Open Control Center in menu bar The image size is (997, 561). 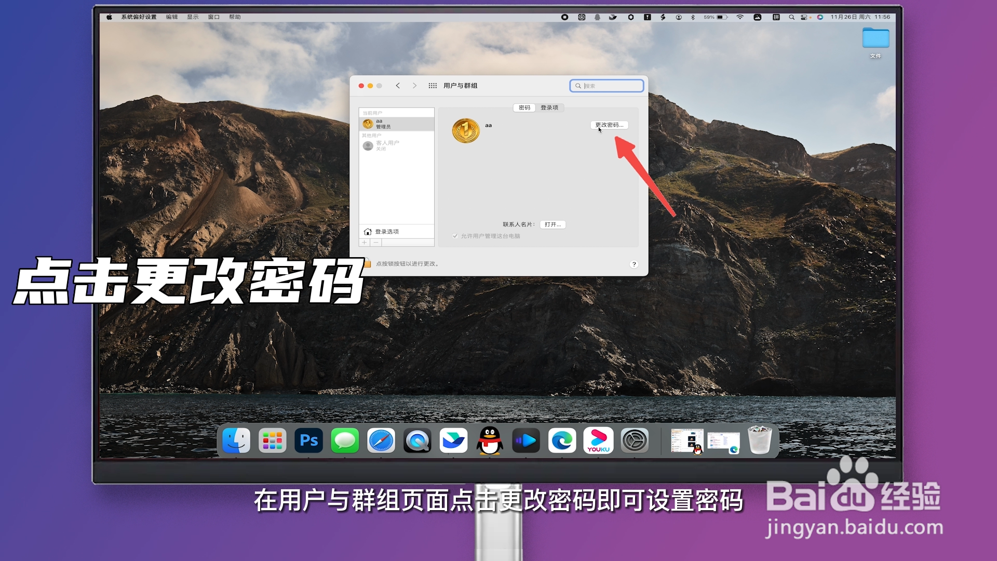click(x=804, y=17)
